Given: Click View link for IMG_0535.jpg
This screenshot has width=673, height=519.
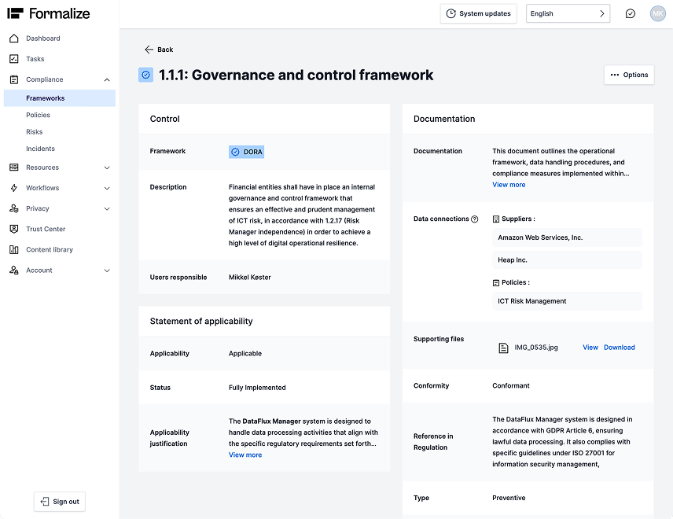Looking at the screenshot, I should pos(590,348).
